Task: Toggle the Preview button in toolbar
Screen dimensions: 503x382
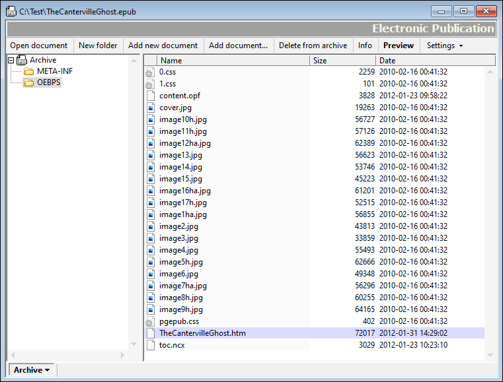Action: tap(399, 46)
